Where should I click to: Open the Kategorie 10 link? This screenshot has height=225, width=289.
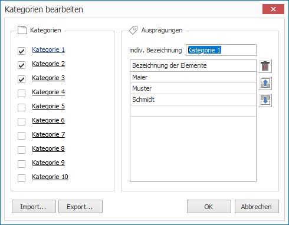(50, 177)
